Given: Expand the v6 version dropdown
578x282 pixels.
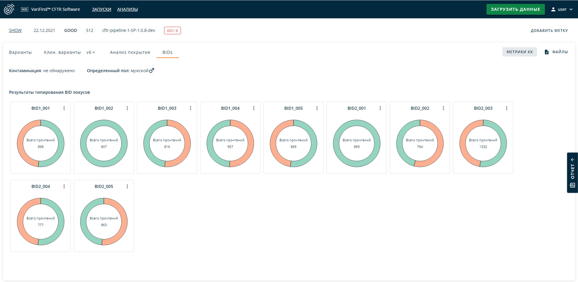Looking at the screenshot, I should point(91,52).
